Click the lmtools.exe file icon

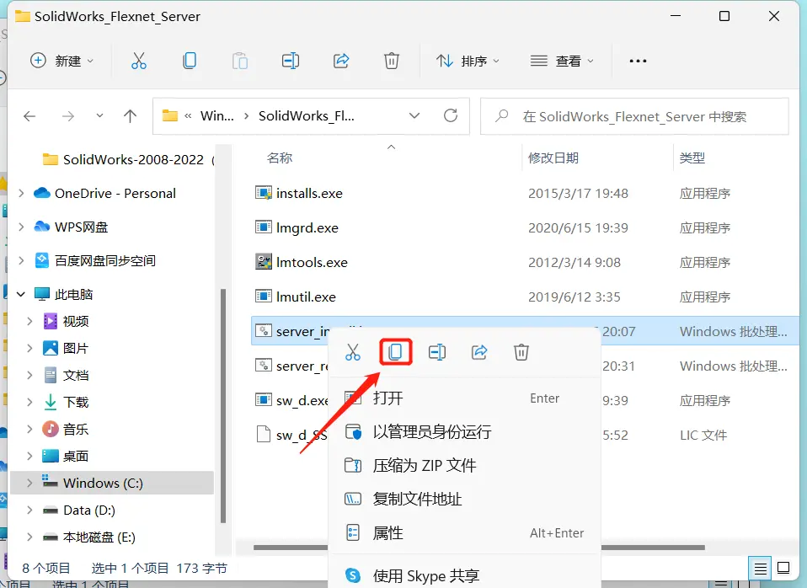264,261
